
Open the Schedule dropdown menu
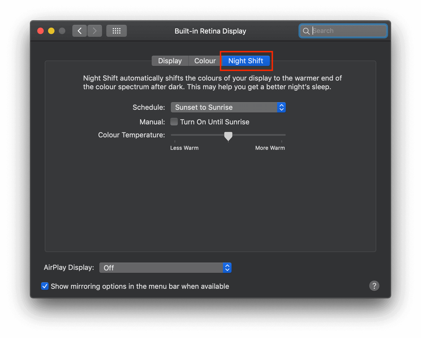228,107
